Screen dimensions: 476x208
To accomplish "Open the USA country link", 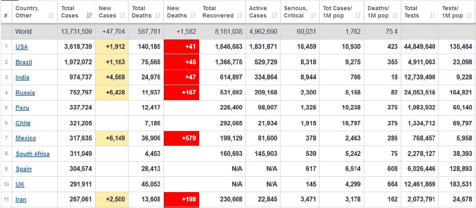I will pyautogui.click(x=22, y=47).
